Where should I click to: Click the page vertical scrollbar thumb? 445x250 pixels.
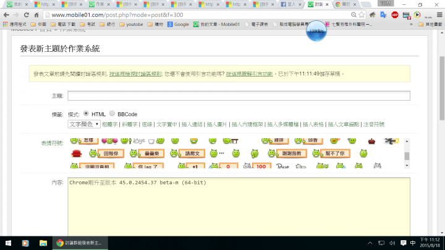coord(442,88)
